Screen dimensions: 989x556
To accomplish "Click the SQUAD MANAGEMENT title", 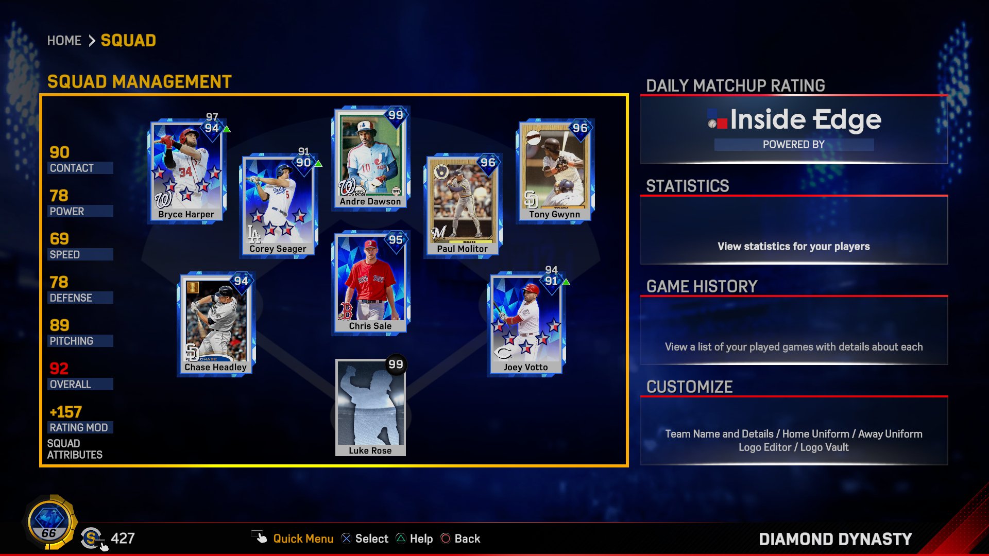I will click(x=139, y=81).
